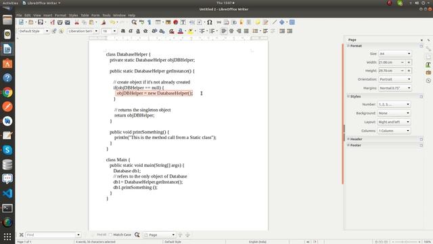Open Skype from the dock
The height and width of the screenshot is (244, 433).
(7, 150)
